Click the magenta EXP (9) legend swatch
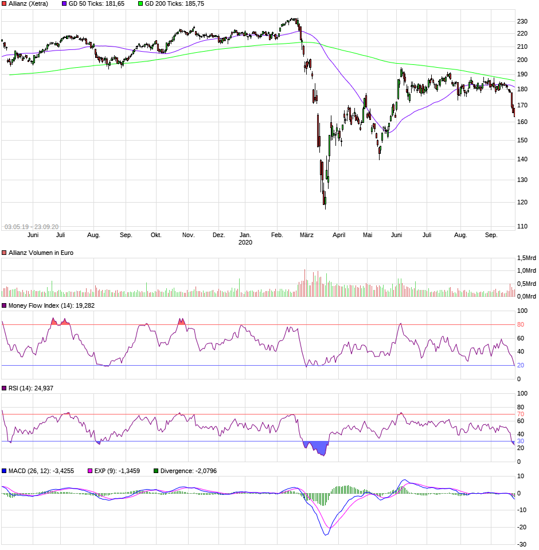The width and height of the screenshot is (539, 550). (90, 471)
